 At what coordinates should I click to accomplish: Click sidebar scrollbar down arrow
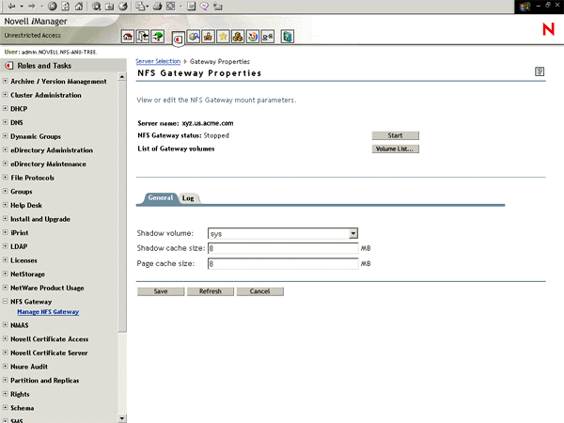122,418
